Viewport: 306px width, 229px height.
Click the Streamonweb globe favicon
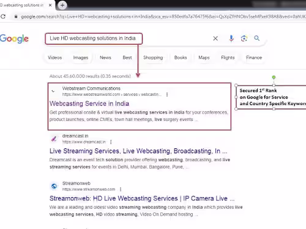[54, 186]
